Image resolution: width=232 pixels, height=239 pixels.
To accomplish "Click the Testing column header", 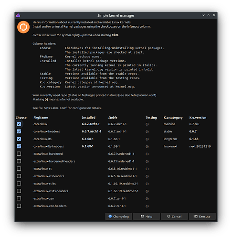I will tap(151, 118).
